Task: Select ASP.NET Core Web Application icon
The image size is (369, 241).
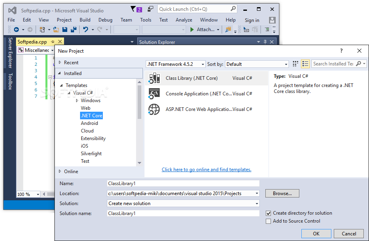Action: coord(154,109)
